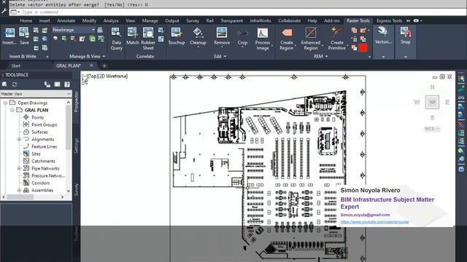Image resolution: width=467 pixels, height=262 pixels.
Task: Switch to the Start document tab
Action: point(16,65)
